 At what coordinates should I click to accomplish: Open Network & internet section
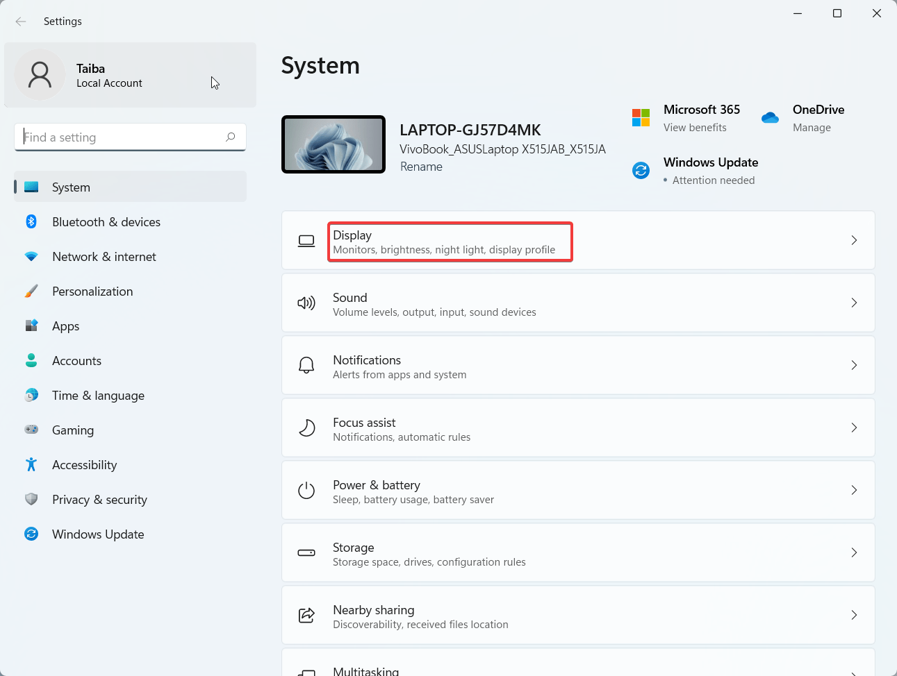(131, 256)
